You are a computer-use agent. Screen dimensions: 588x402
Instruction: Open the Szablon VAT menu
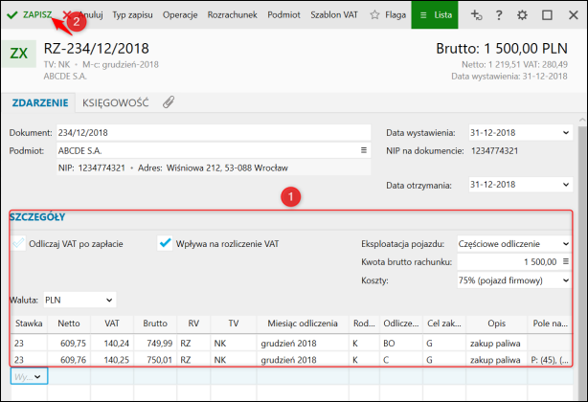(334, 15)
